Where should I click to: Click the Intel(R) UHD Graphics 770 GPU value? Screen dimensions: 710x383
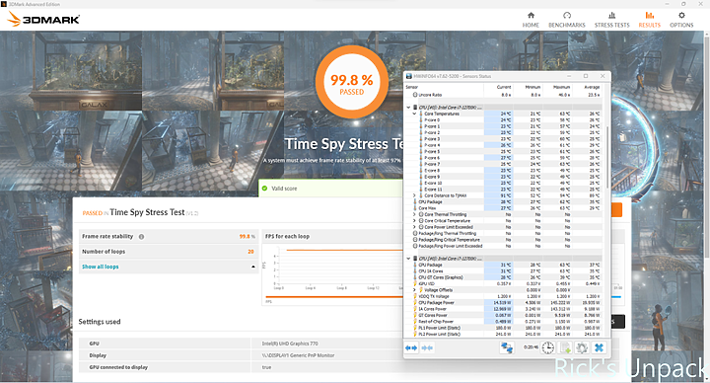[290, 344]
